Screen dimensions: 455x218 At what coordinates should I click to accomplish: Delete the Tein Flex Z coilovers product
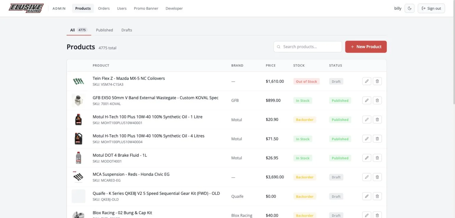[x=377, y=81]
